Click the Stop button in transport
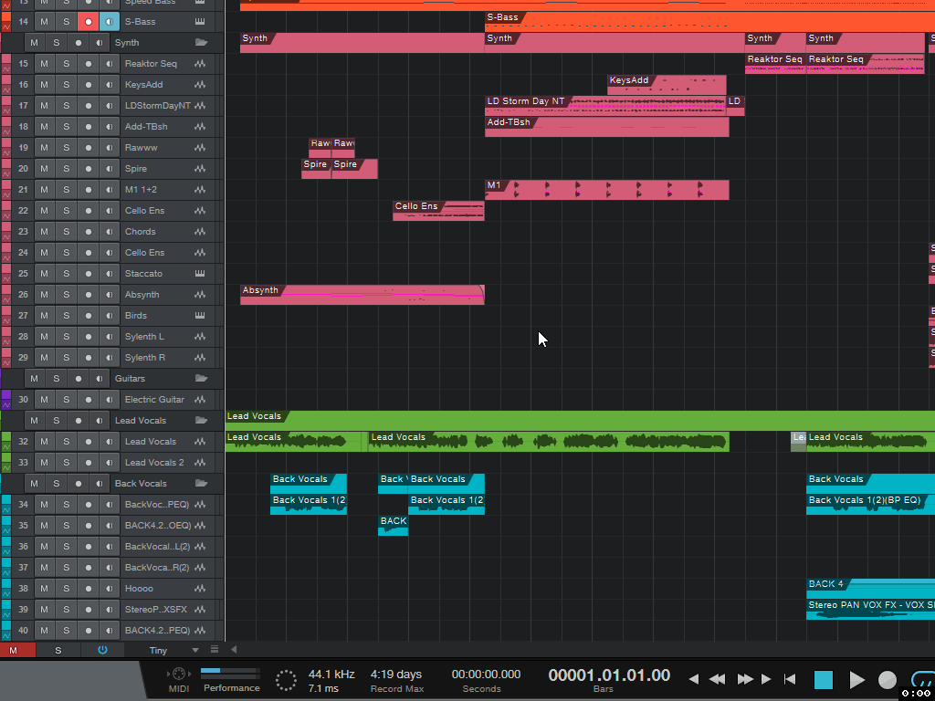The width and height of the screenshot is (935, 701). [x=824, y=679]
